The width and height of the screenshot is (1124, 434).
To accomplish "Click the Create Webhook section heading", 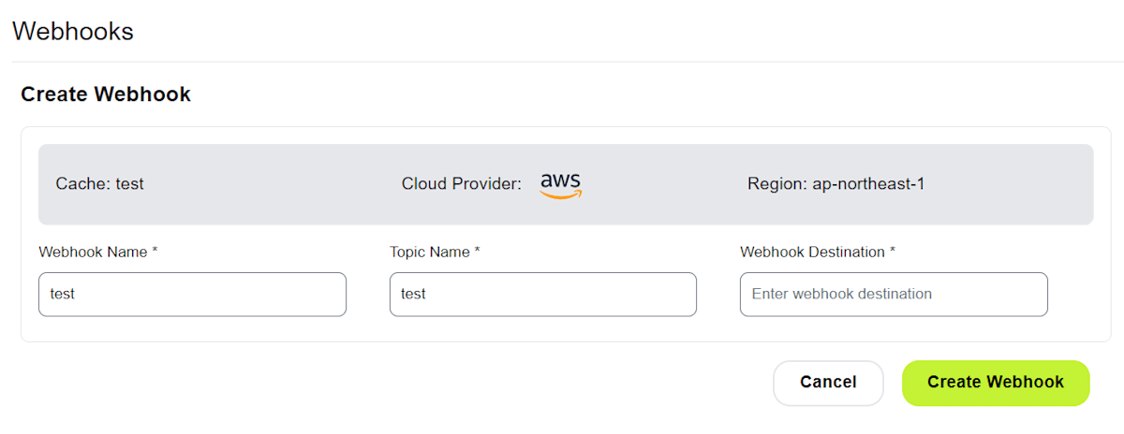I will click(106, 94).
